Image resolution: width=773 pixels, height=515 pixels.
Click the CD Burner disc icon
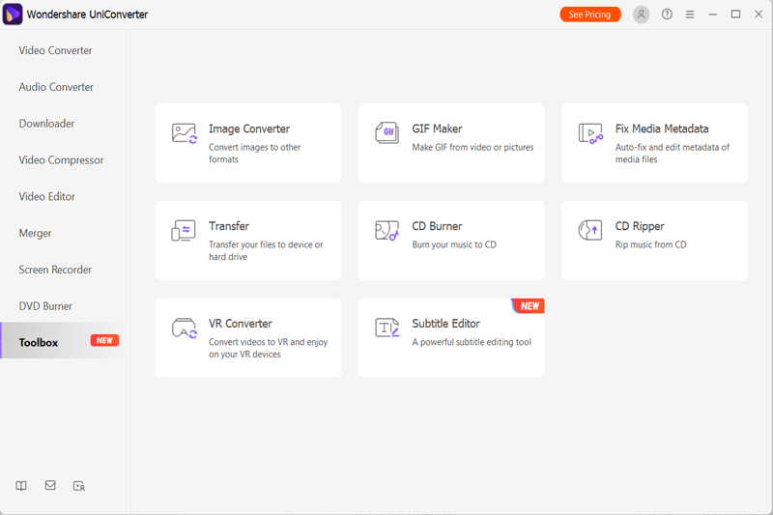[x=387, y=230]
